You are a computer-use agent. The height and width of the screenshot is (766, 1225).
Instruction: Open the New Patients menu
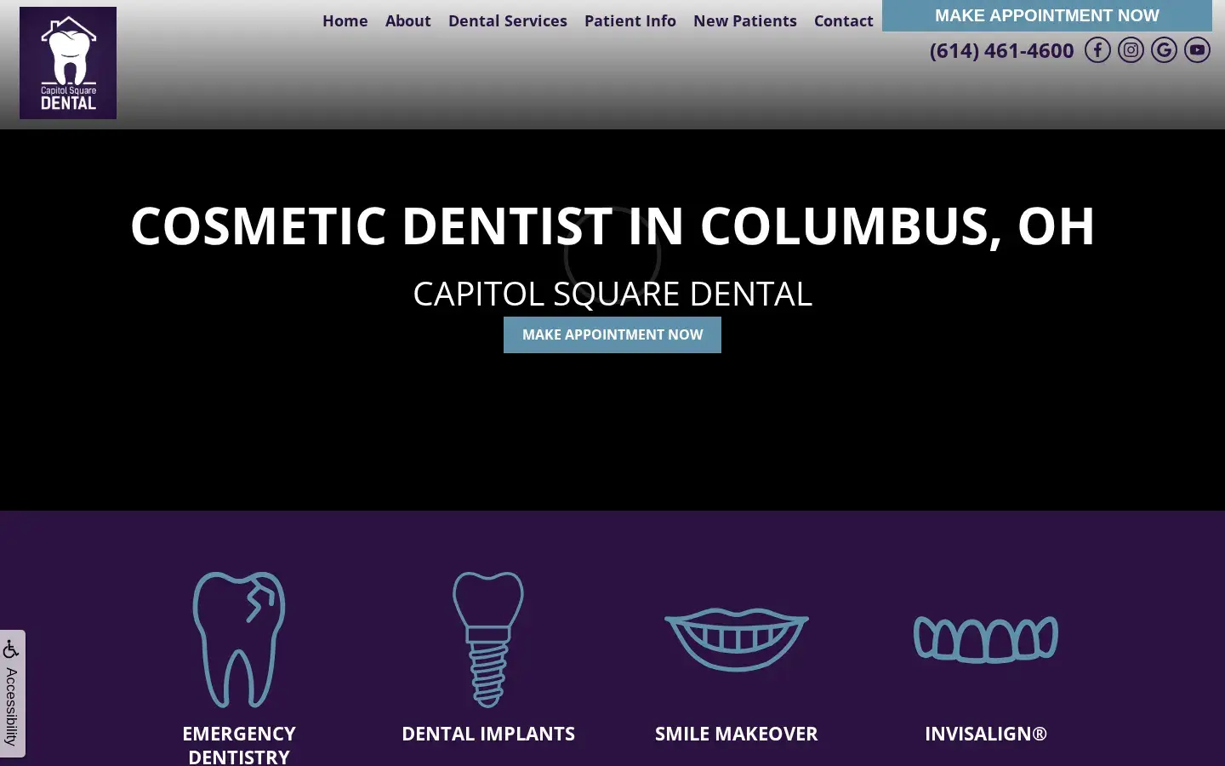click(745, 20)
